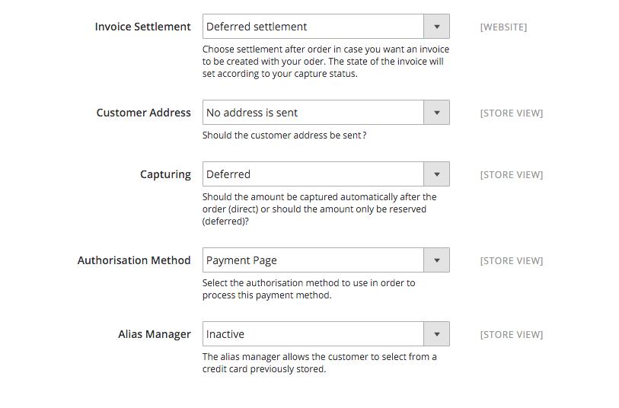Open the 'No address is sent' select box

314,113
